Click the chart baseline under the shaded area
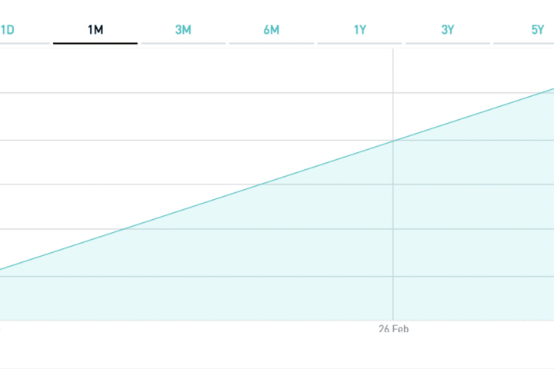 point(231,320)
